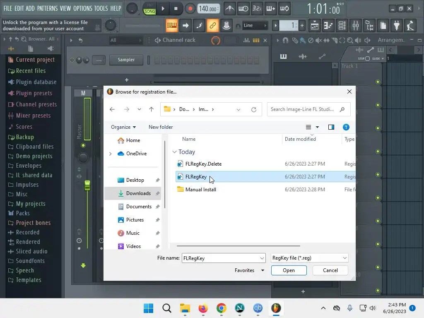This screenshot has width=424, height=318.
Task: Toggle the Master track mute LED
Action: (x=83, y=145)
